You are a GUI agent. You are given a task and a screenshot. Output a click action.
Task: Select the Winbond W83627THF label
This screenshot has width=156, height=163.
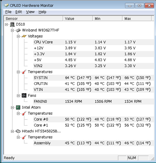[41, 30]
